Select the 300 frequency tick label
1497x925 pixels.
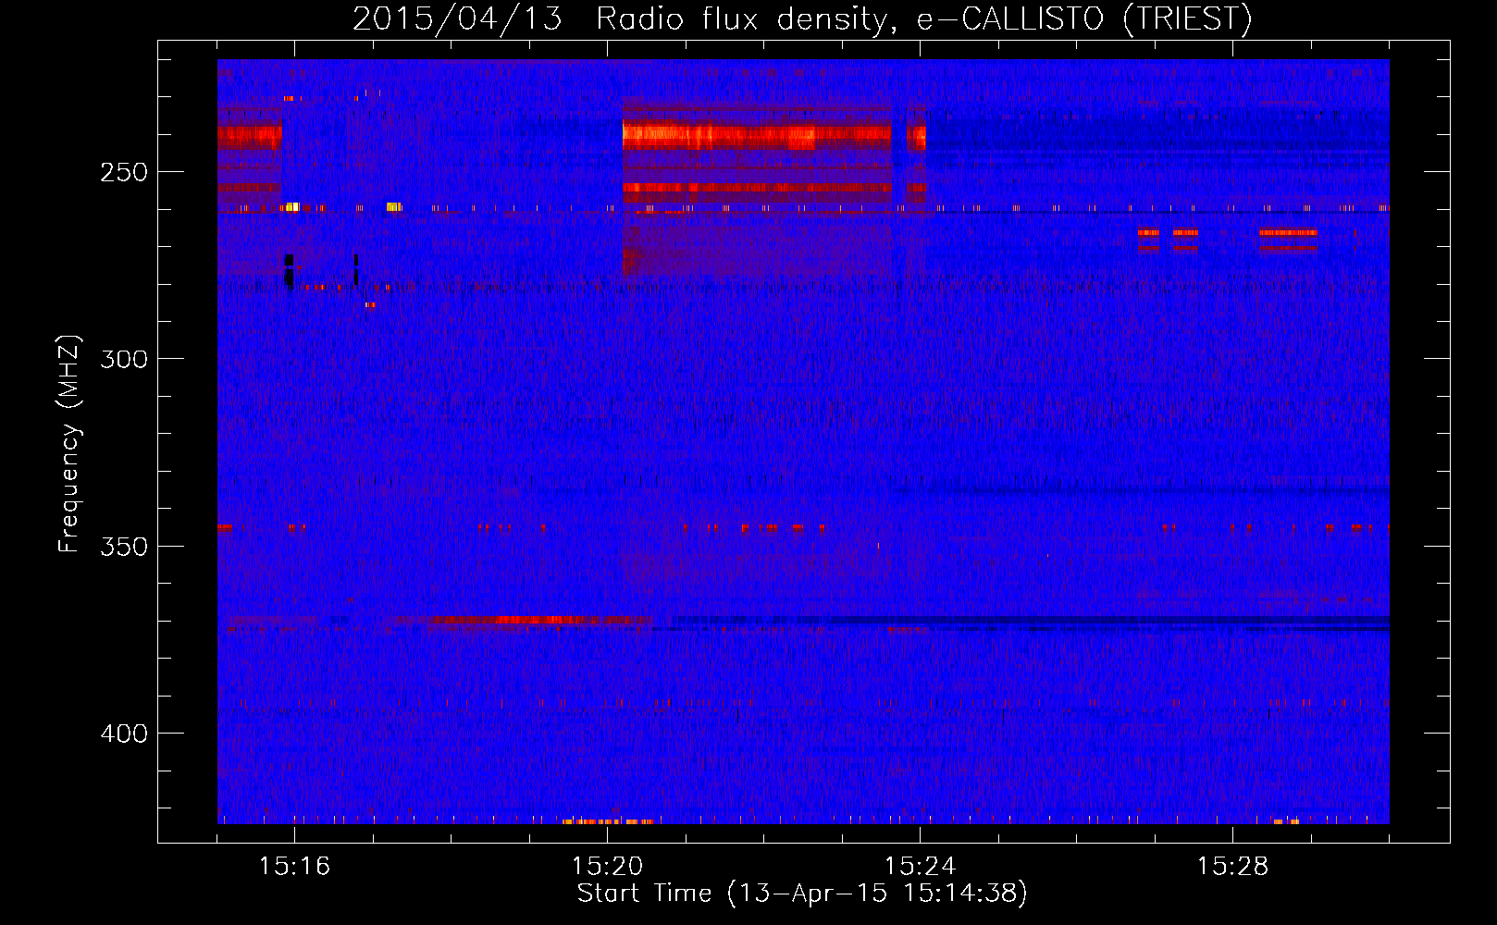point(124,359)
